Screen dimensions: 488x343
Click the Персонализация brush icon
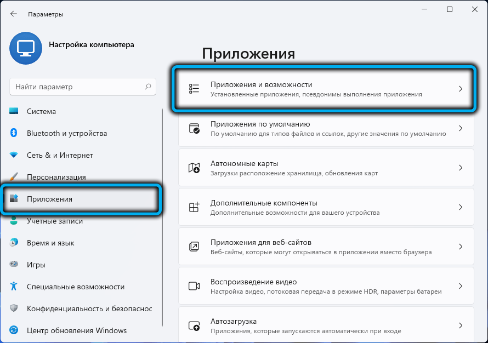(14, 177)
